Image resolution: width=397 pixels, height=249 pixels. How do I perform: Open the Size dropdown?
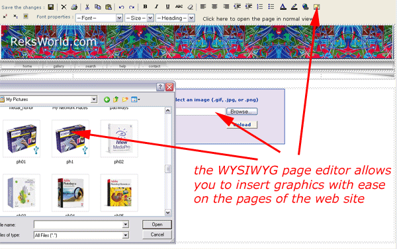[x=139, y=18]
